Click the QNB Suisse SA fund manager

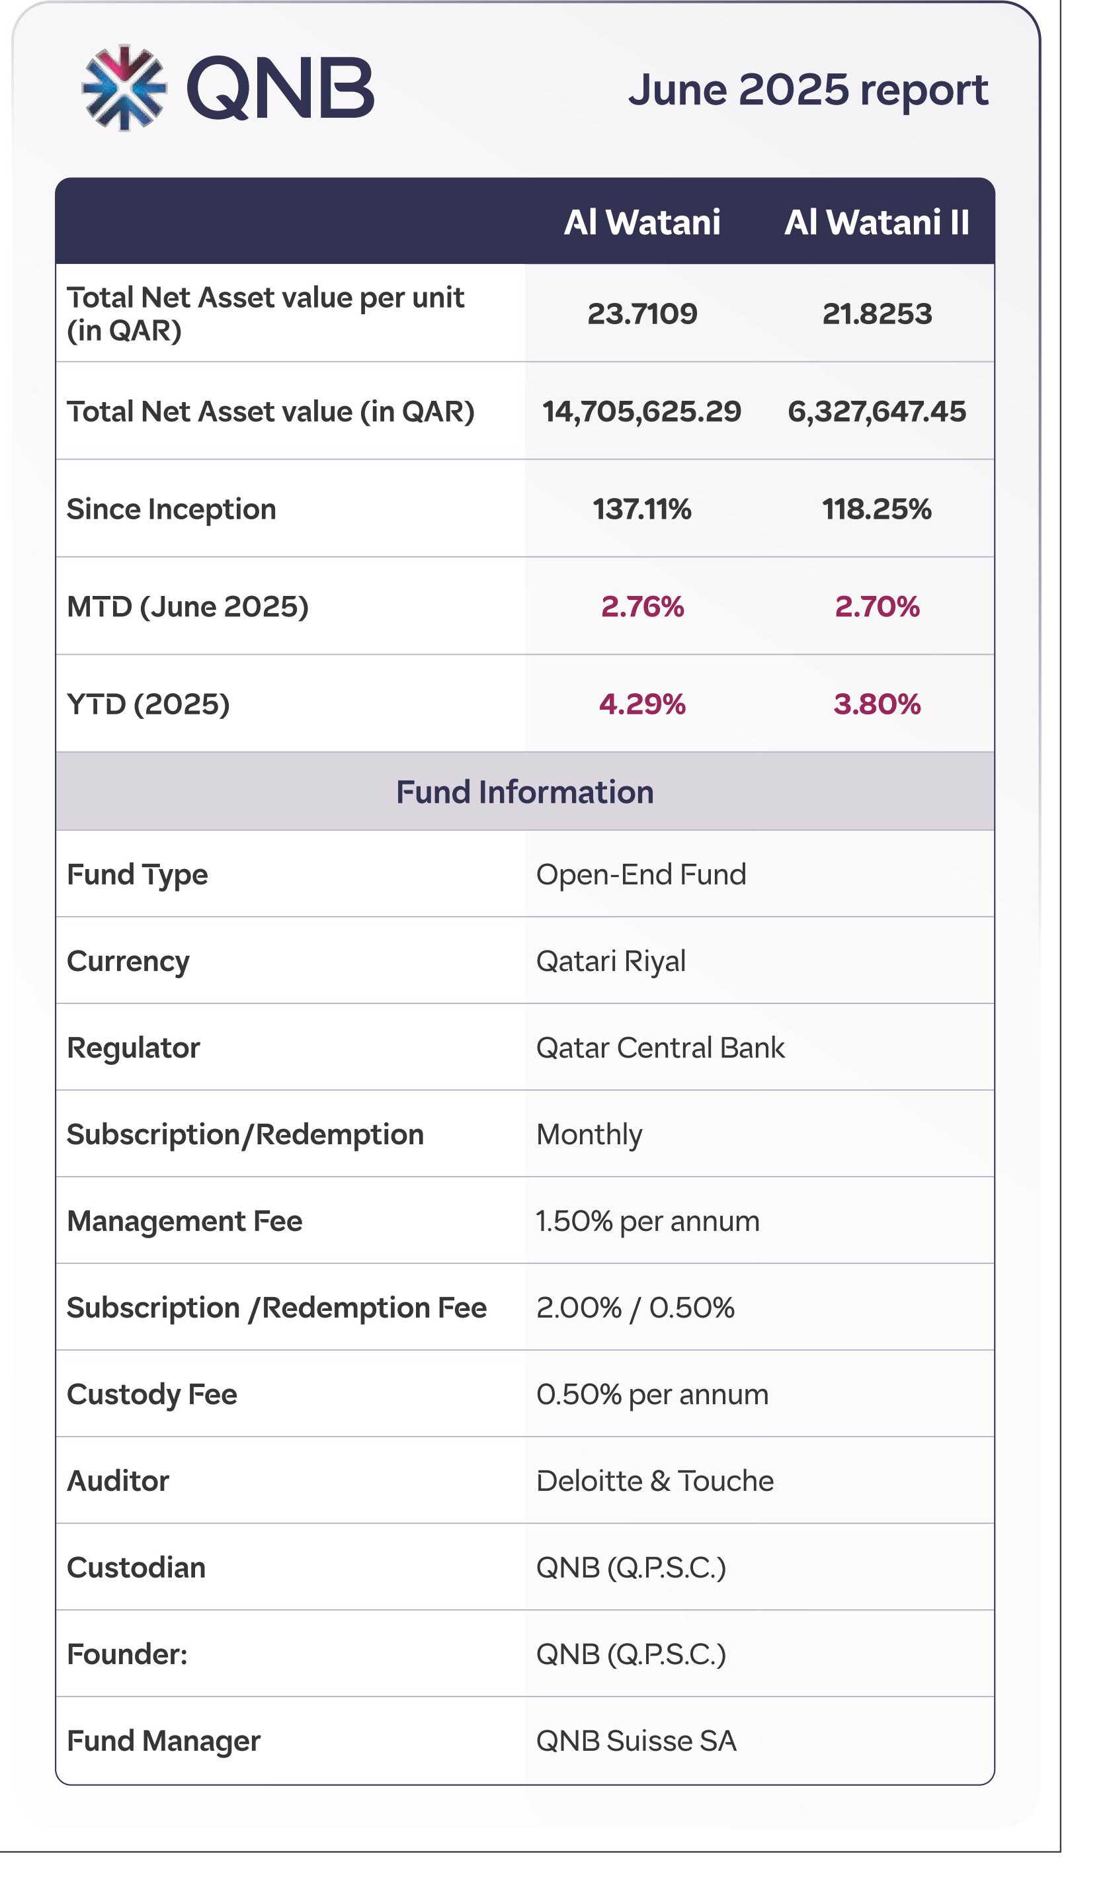coord(636,1741)
